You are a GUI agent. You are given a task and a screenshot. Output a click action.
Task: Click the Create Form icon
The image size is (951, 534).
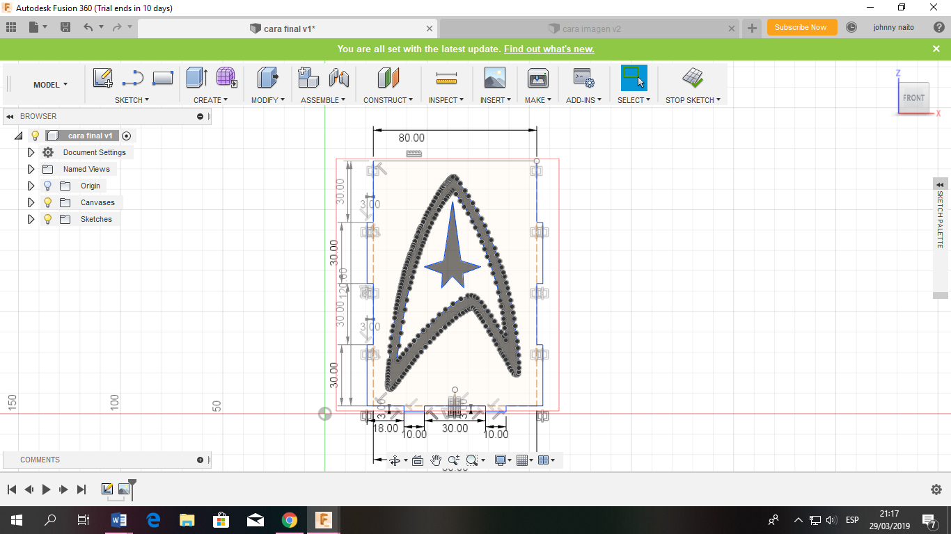pos(226,78)
